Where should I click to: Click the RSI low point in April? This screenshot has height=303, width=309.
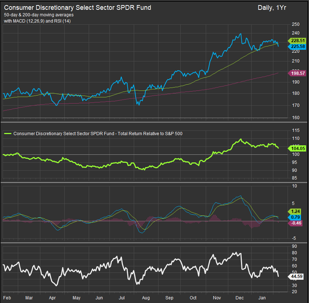(x=57, y=285)
